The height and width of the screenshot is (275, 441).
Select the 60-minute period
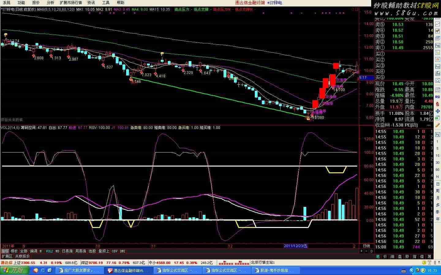pyautogui.click(x=438, y=170)
